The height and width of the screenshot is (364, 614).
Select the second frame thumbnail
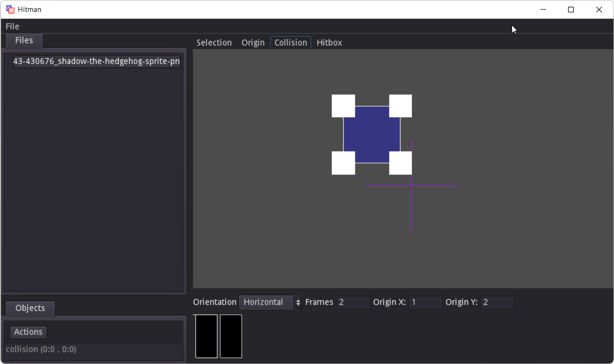click(x=231, y=336)
